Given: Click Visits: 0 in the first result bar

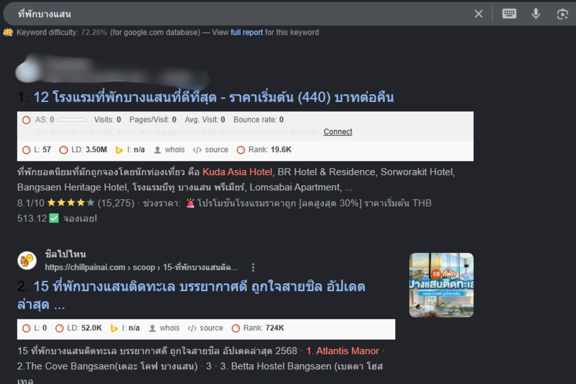Looking at the screenshot, I should [x=108, y=120].
